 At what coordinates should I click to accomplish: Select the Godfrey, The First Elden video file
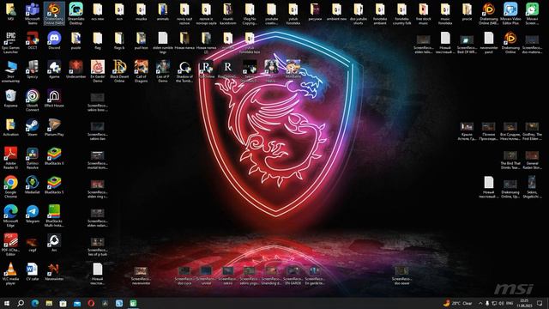[x=532, y=131]
